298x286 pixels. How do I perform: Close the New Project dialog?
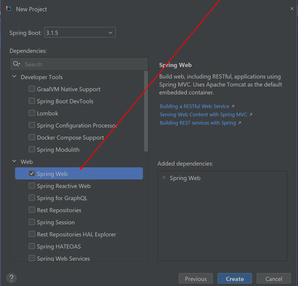(x=292, y=9)
